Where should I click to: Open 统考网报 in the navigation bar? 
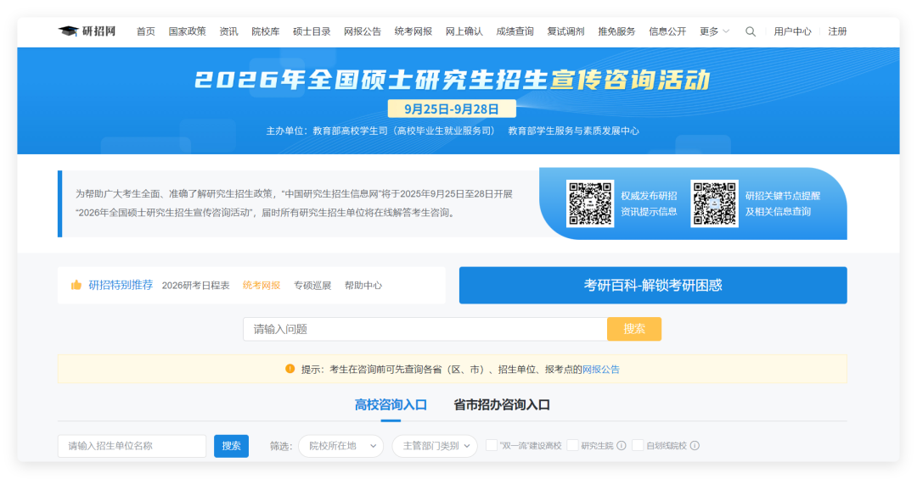click(413, 31)
